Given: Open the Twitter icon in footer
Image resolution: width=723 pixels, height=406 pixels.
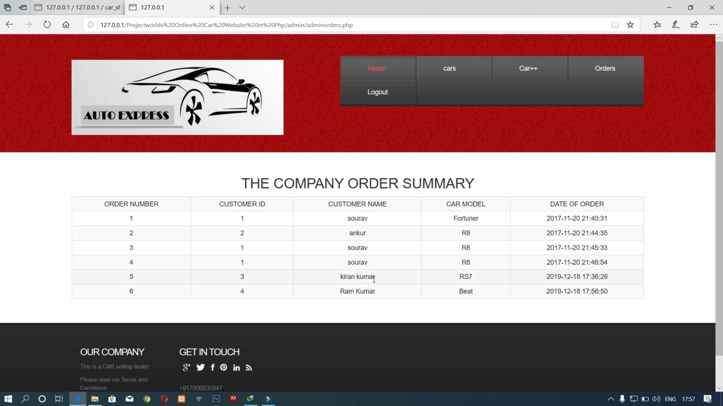Looking at the screenshot, I should 200,367.
